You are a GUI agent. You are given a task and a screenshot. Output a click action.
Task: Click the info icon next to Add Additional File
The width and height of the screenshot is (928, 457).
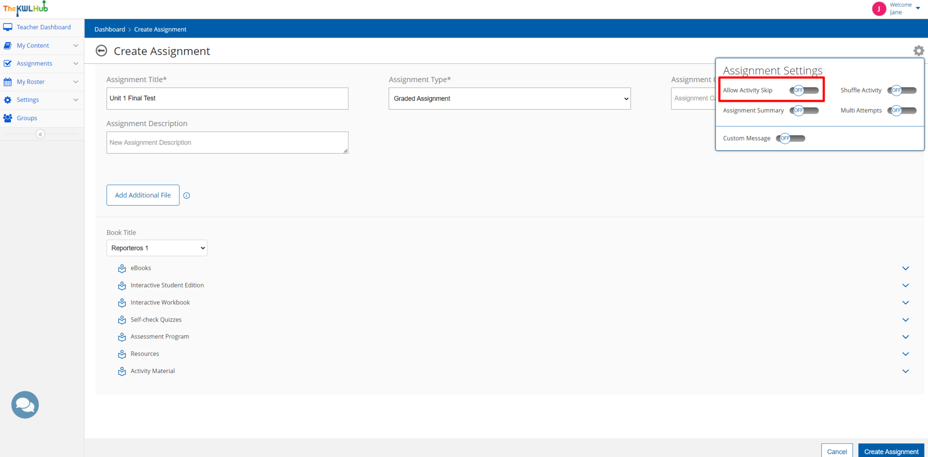pos(187,195)
